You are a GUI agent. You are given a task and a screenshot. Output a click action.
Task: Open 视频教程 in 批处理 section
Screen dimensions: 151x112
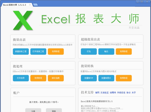(38, 78)
